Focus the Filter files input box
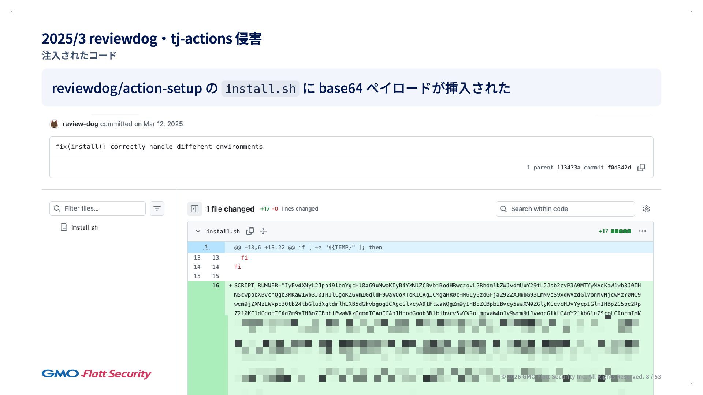 coord(103,208)
